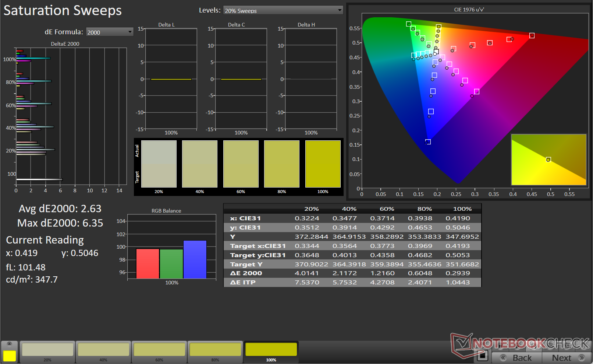Screen dimensions: 593x364
Task: Click the red bar in RGB Balance
Action: click(x=148, y=264)
